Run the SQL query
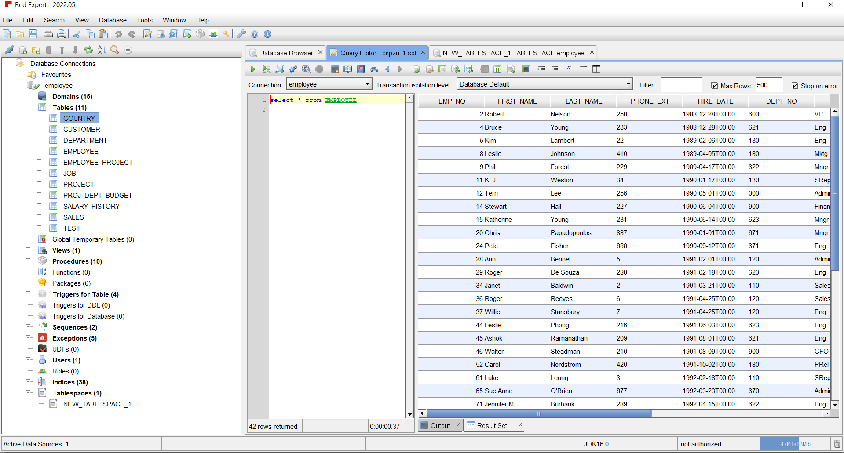 pyautogui.click(x=253, y=69)
